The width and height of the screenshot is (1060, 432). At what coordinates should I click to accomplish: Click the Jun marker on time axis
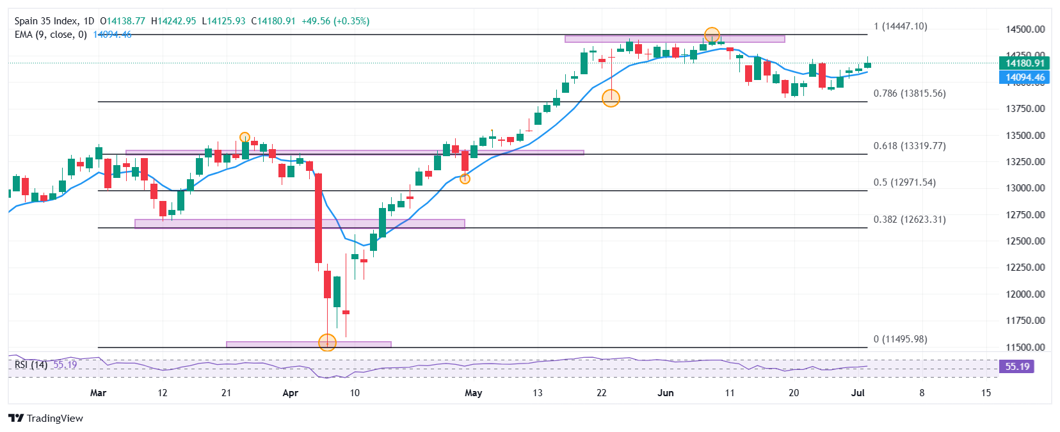click(666, 393)
